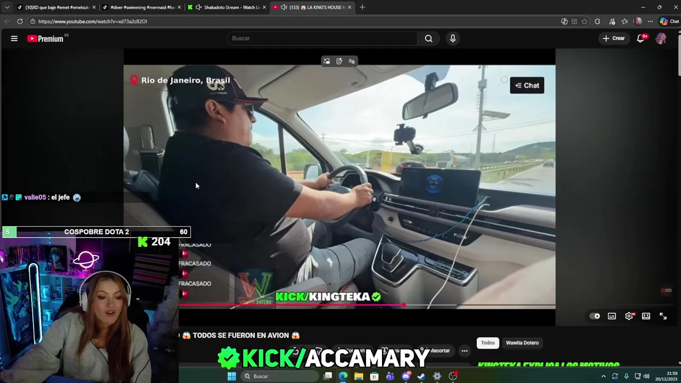Open the Windows Start menu
The height and width of the screenshot is (383, 681).
click(x=231, y=376)
